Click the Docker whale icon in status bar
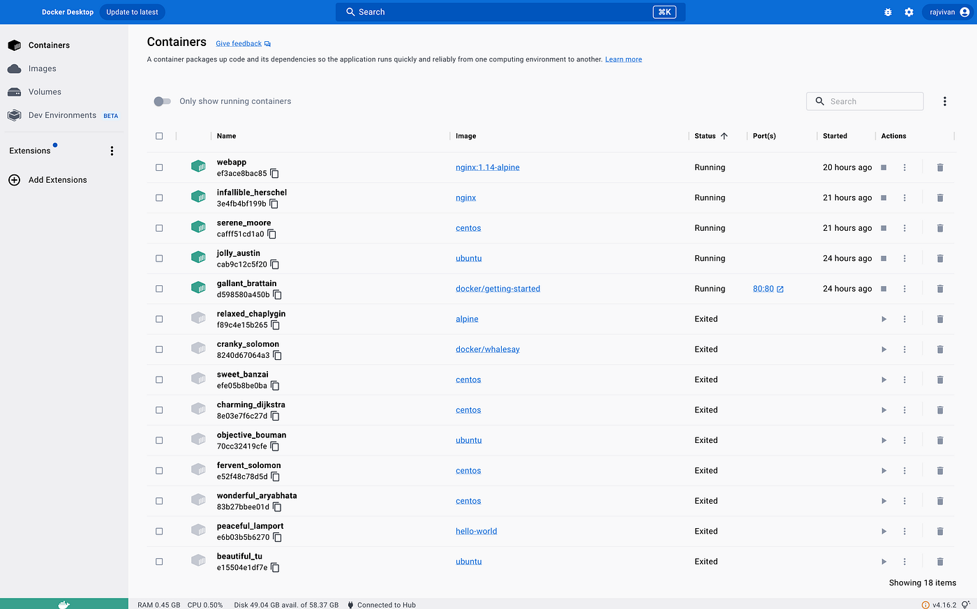The image size is (977, 609). pyautogui.click(x=64, y=604)
